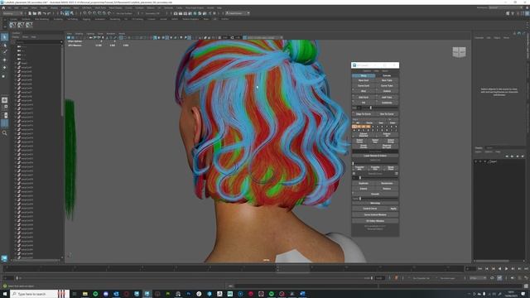This screenshot has height=298, width=530.
Task: Open the Modeling menu set dropdown
Action: tap(12, 13)
